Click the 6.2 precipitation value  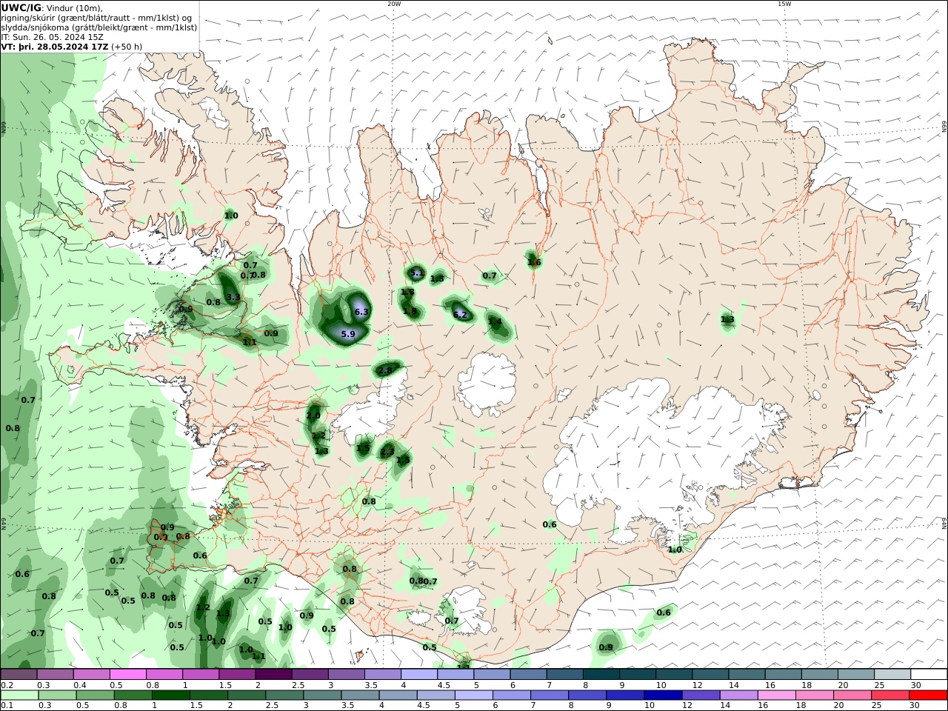pyautogui.click(x=460, y=315)
